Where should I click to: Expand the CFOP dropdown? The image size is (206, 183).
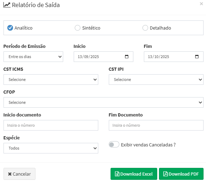[x=104, y=102]
